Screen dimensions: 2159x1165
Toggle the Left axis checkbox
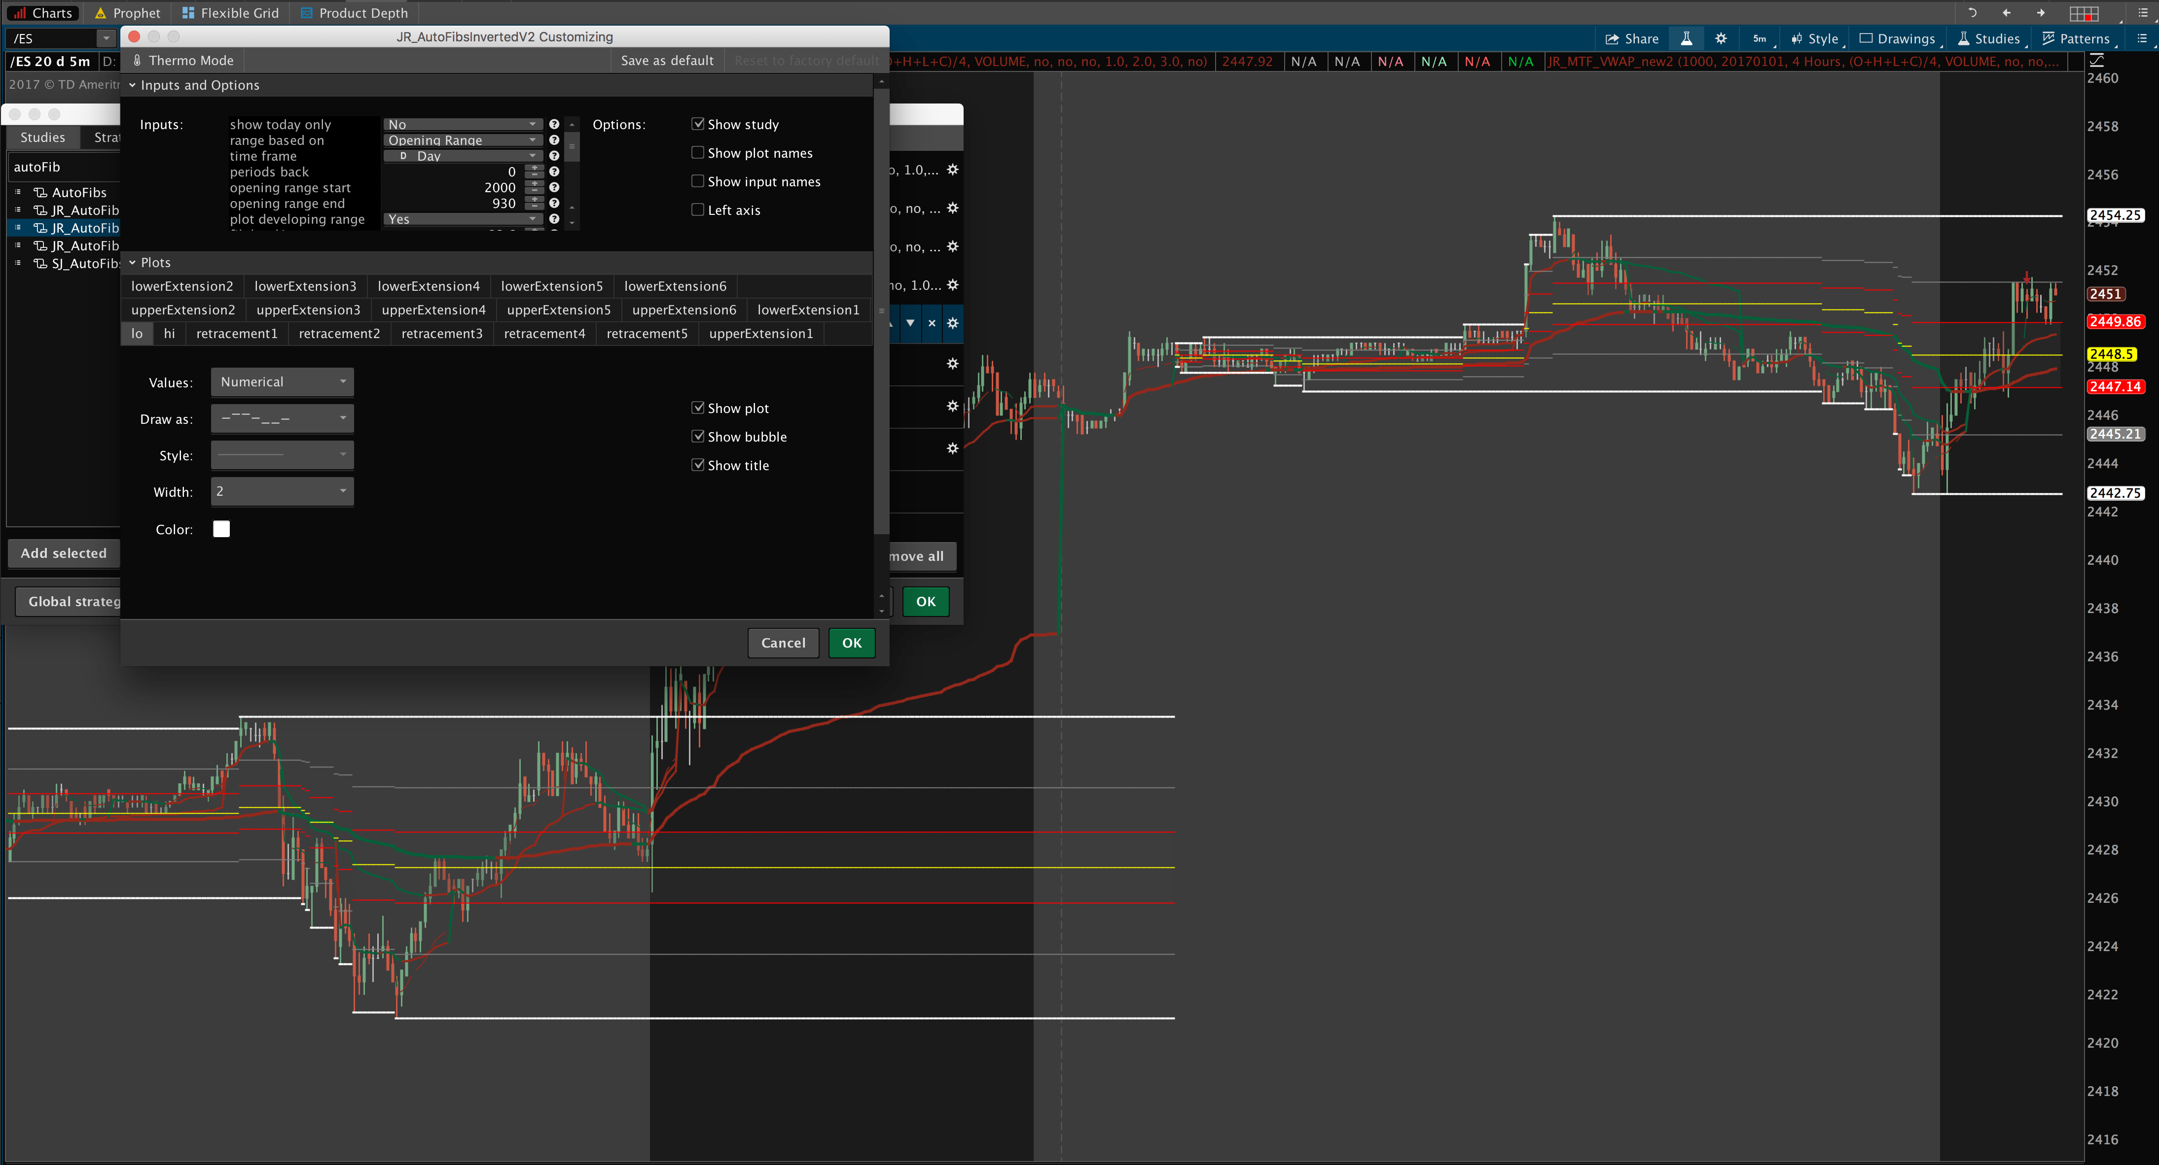697,209
